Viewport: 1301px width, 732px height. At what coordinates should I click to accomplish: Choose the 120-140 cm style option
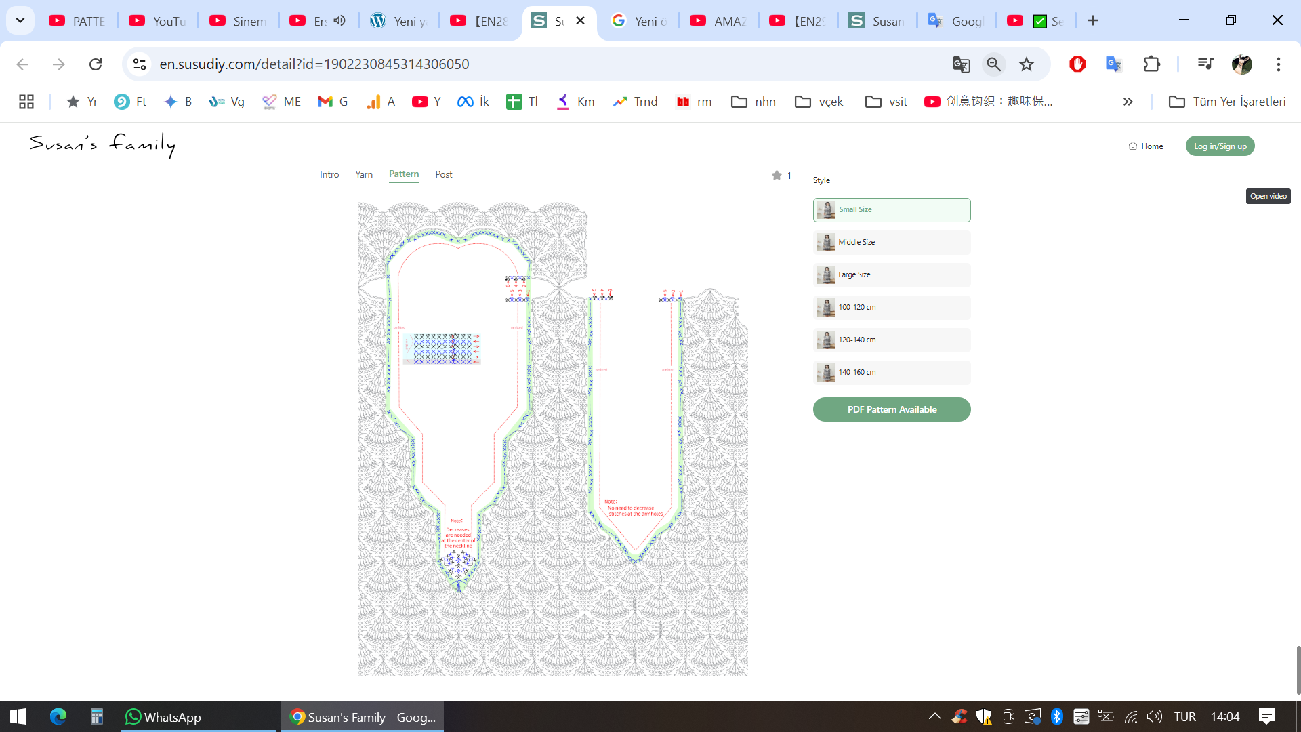tap(892, 340)
